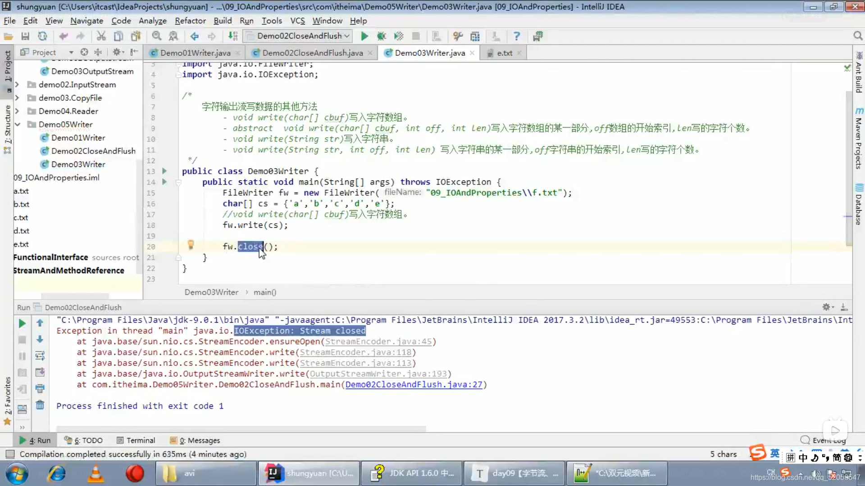The height and width of the screenshot is (486, 865).
Task: Expand the demo02.InputStream folder
Action: tap(17, 85)
